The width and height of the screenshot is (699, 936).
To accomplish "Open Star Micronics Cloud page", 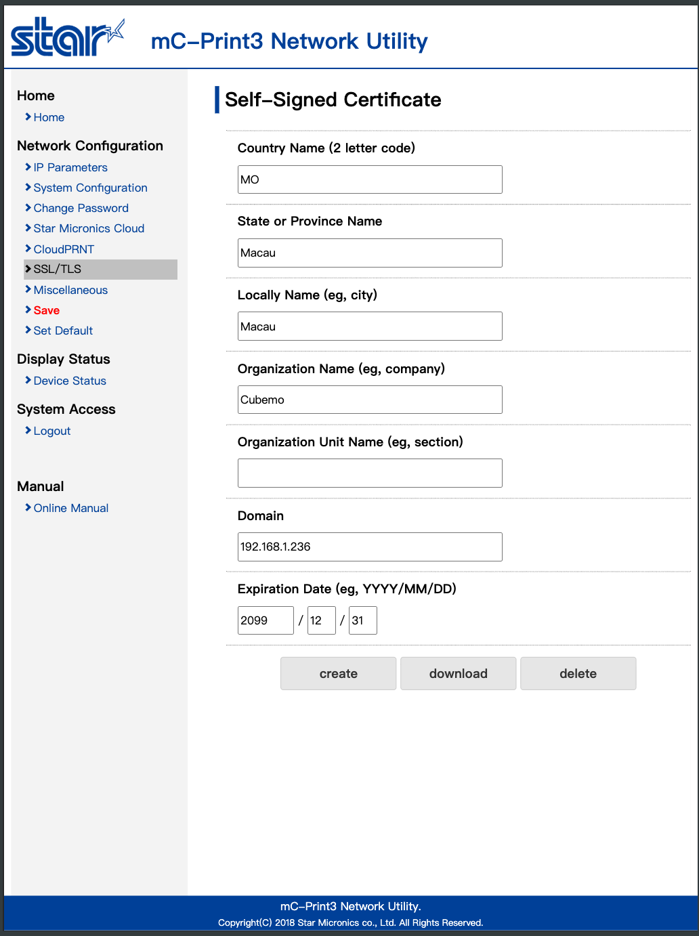I will [89, 228].
